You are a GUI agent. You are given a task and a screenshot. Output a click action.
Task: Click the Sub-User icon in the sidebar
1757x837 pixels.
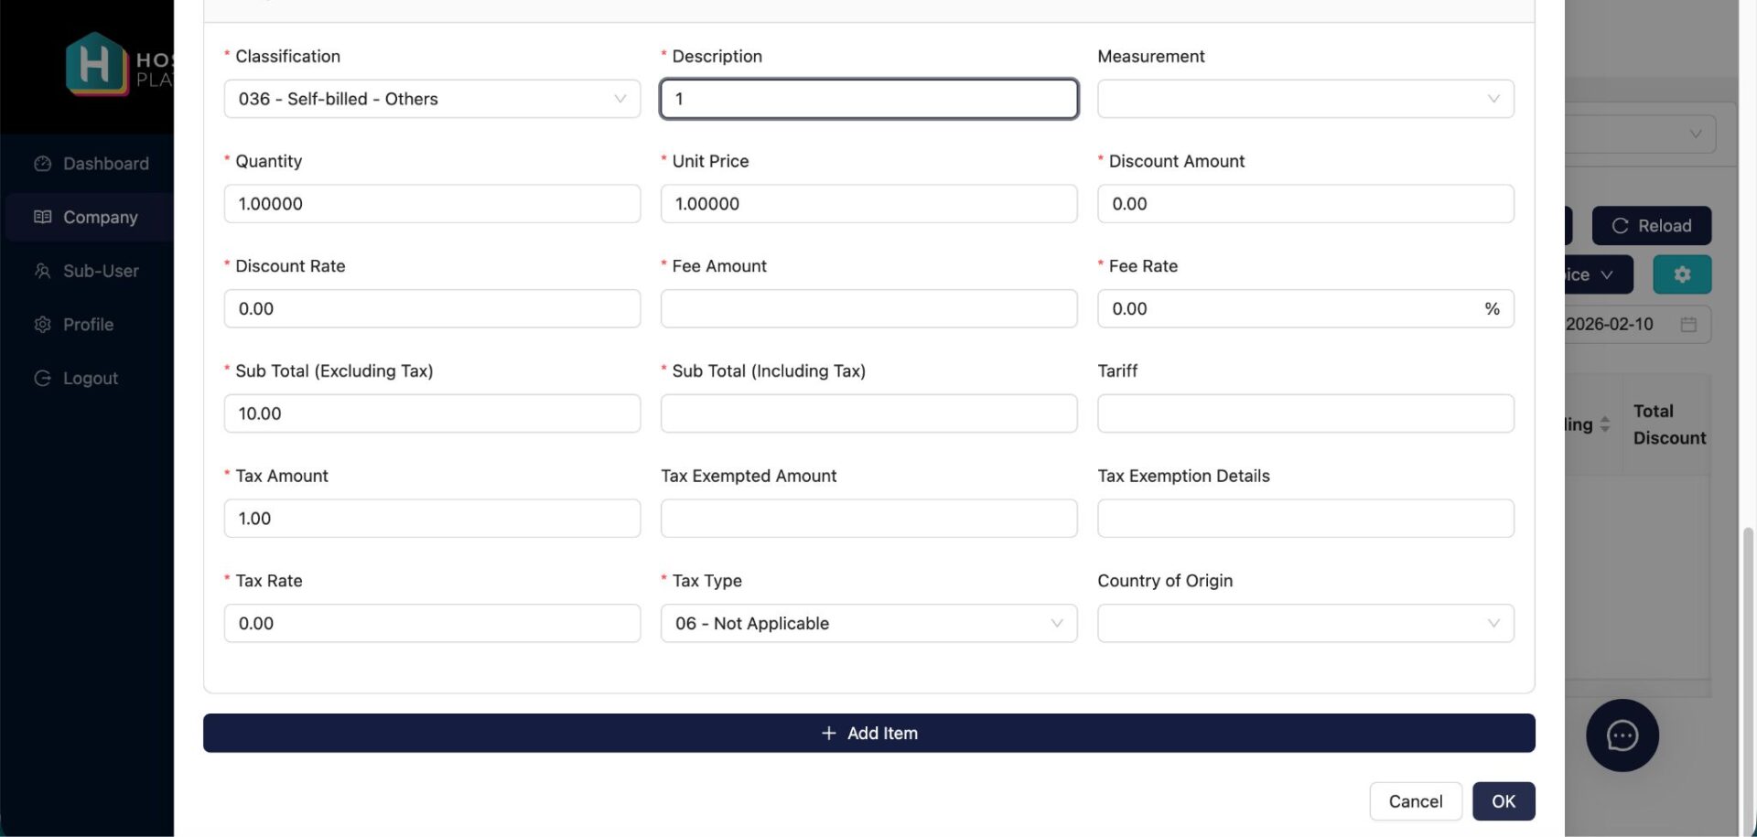tap(42, 271)
